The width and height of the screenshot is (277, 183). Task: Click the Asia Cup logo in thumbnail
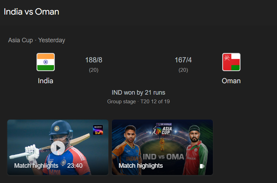(x=162, y=129)
